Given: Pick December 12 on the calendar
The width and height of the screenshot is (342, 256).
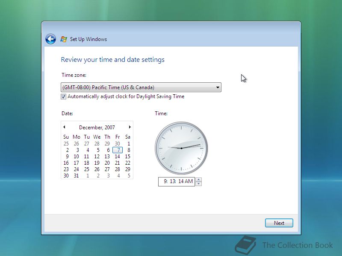Looking at the screenshot, I should pyautogui.click(x=97, y=157).
